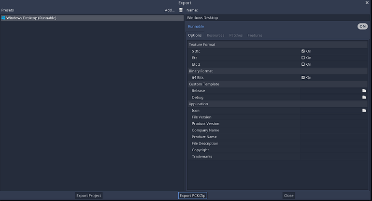
Task: Click the Trademarks label
Action: click(x=202, y=157)
